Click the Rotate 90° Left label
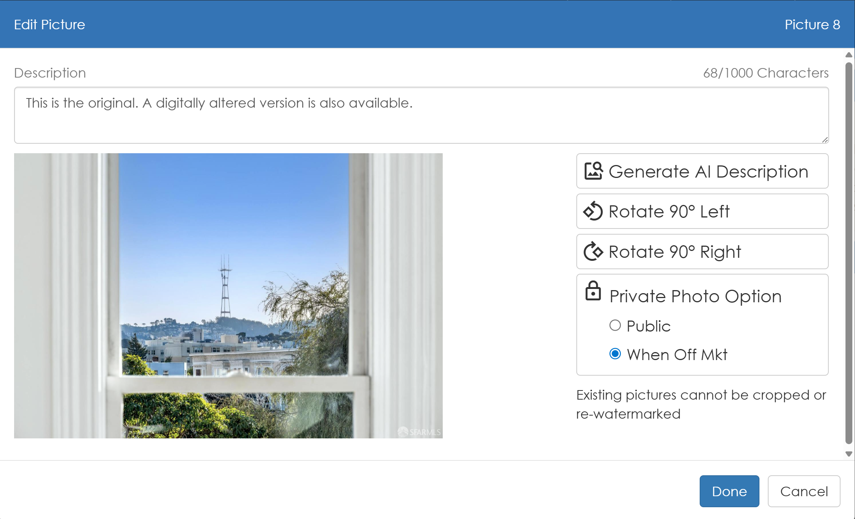Screen dimensions: 855x519 tap(669, 211)
